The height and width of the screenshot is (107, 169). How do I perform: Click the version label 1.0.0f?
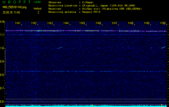point(37,2)
